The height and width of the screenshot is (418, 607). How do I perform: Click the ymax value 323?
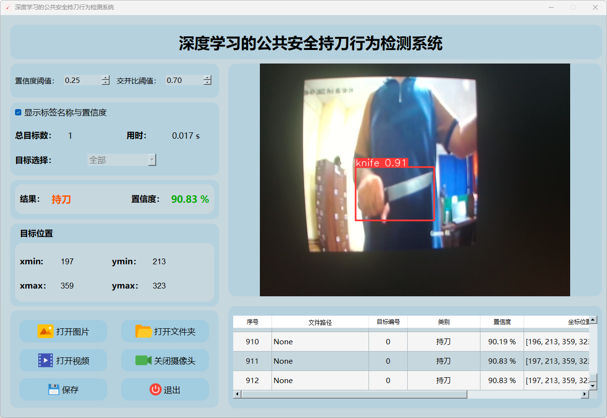(159, 286)
